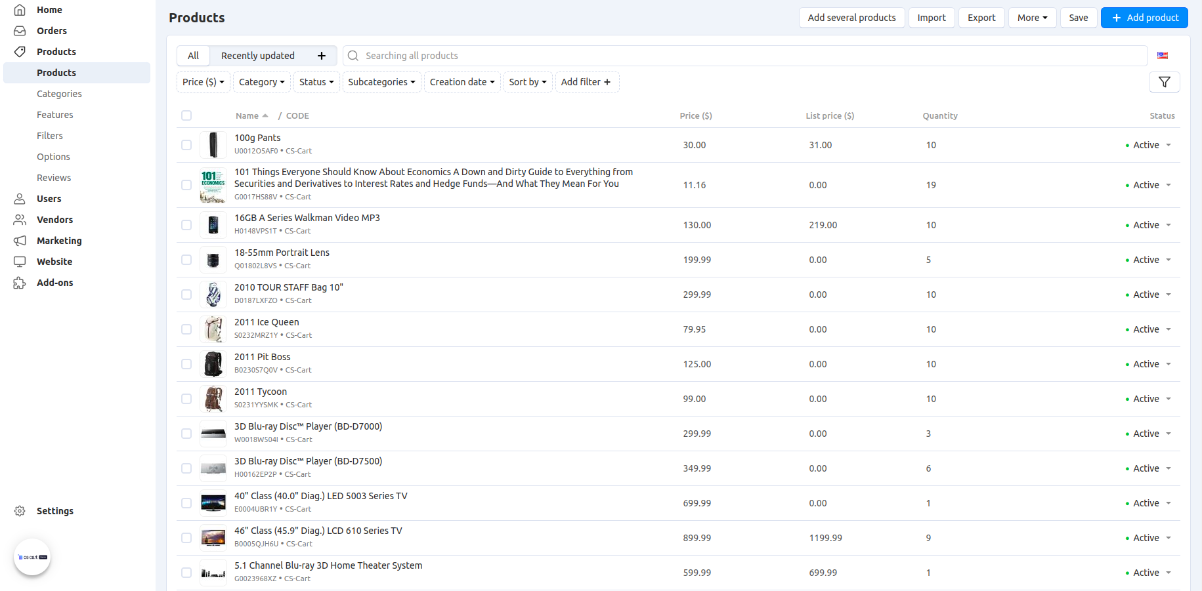Viewport: 1202px width, 591px height.
Task: Open Features in the sidebar
Action: pyautogui.click(x=55, y=115)
